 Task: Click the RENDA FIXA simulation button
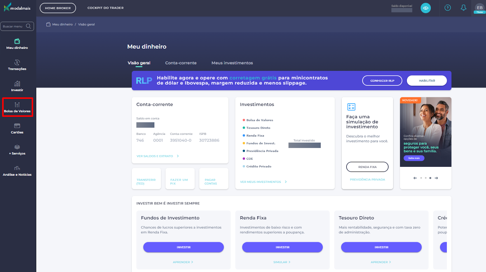[367, 167]
